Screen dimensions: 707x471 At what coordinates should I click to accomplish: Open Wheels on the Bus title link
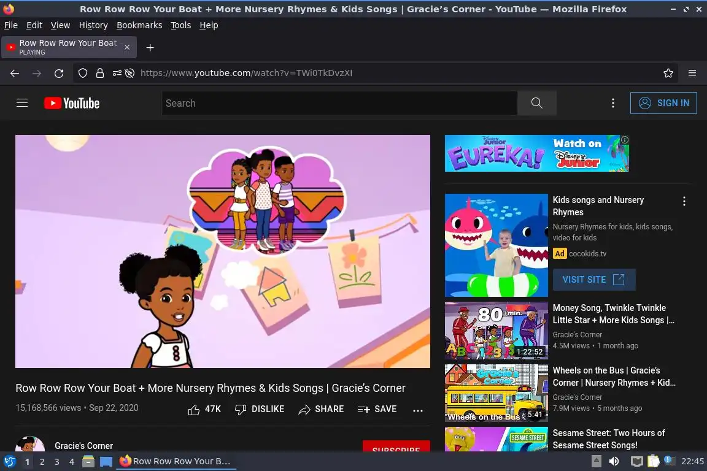point(614,377)
